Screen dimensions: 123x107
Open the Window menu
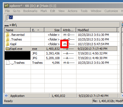96,11
